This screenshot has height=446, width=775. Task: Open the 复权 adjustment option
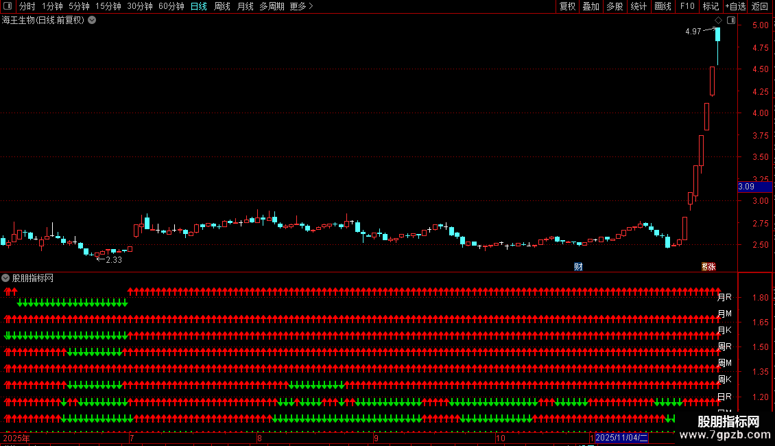pos(567,6)
